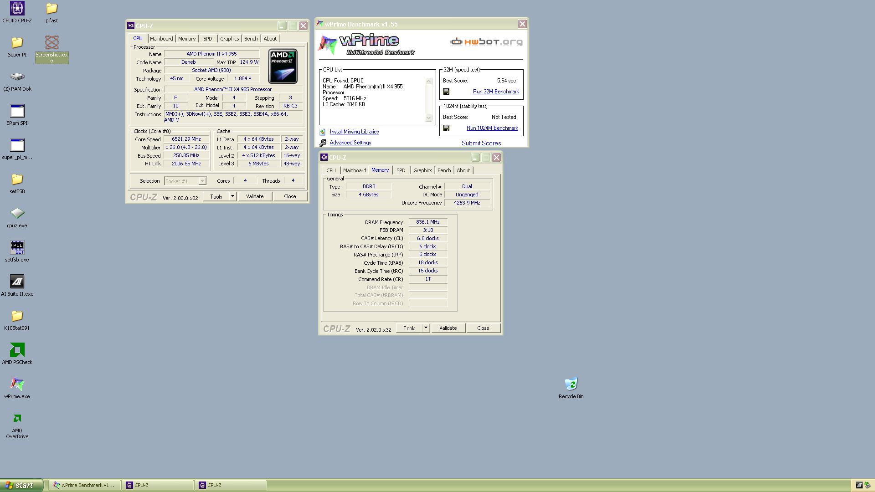875x492 pixels.
Task: Launch the AMD OverDrive desktop icon
Action: pyautogui.click(x=17, y=425)
